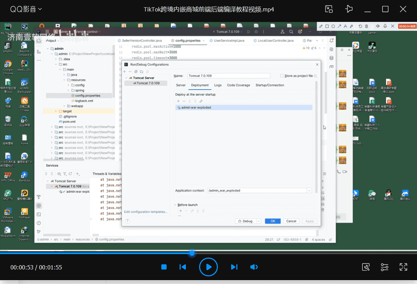Switch to the Code Coverage tab
The height and width of the screenshot is (284, 417).
pos(238,85)
